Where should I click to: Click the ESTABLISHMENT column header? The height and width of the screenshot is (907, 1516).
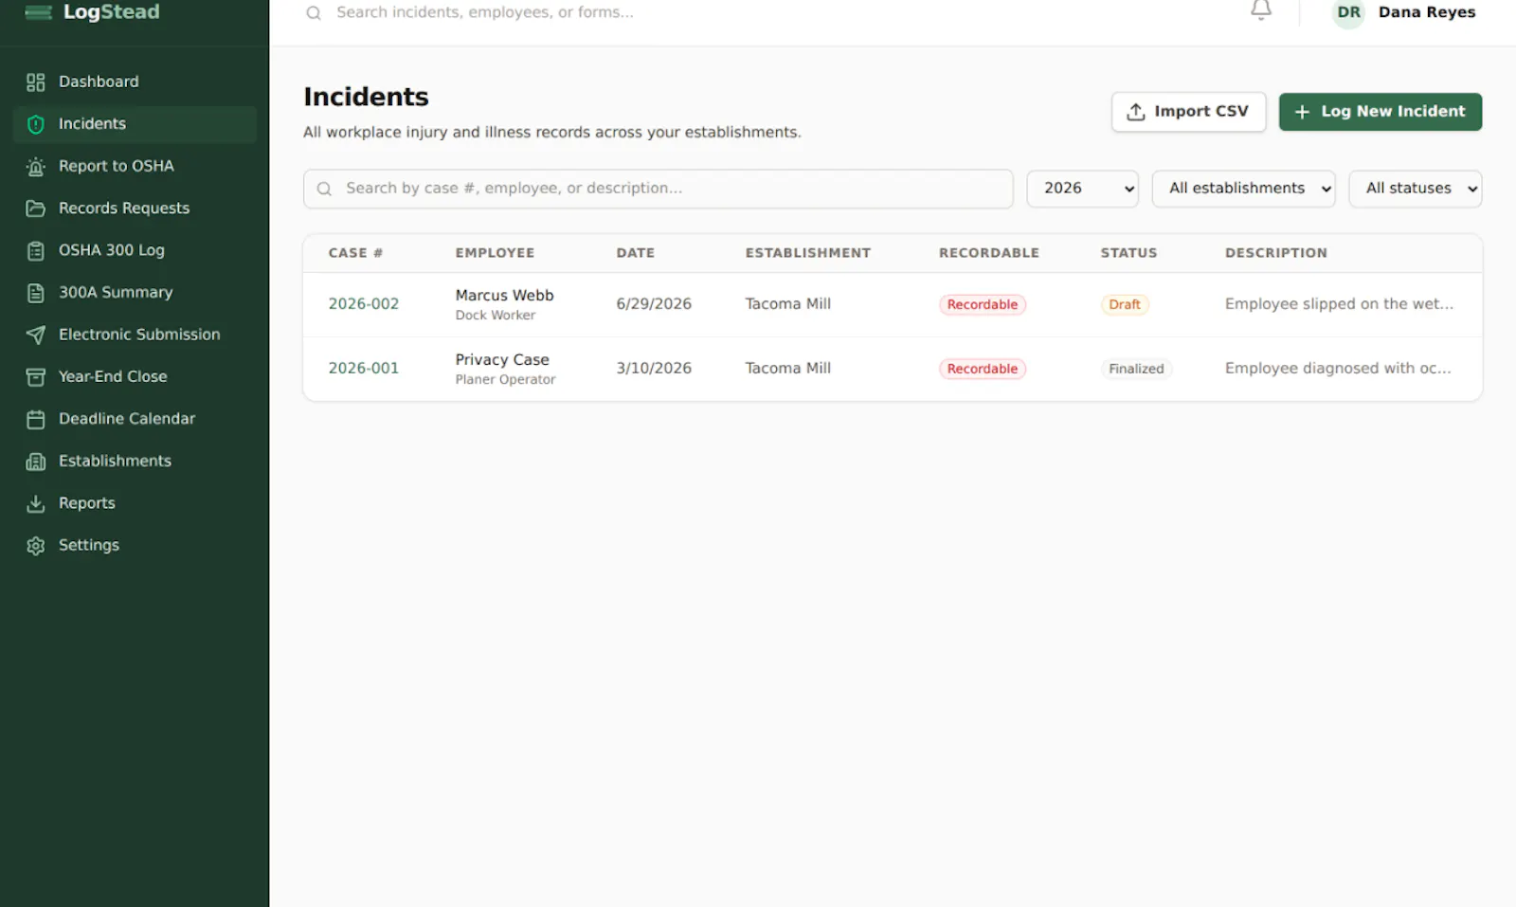tap(808, 253)
